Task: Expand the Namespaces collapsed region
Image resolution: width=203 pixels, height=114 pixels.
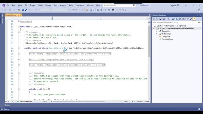Action: (19, 21)
